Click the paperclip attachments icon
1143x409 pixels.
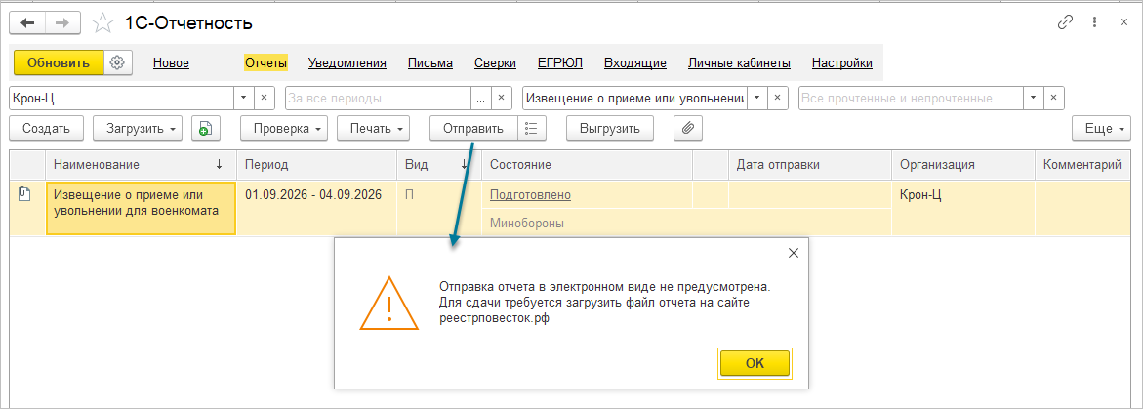[x=687, y=128]
